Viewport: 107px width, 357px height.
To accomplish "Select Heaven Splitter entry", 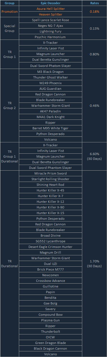I will 51,14.
